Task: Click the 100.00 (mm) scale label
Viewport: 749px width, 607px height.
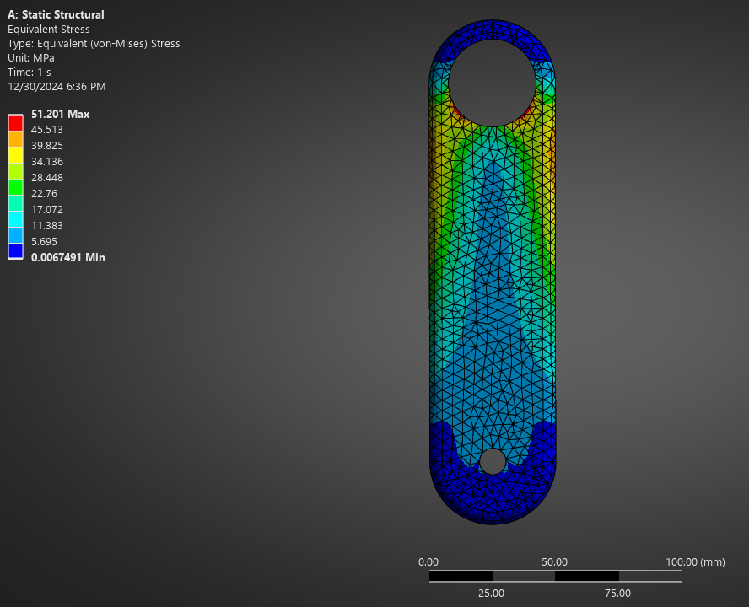Action: [696, 561]
